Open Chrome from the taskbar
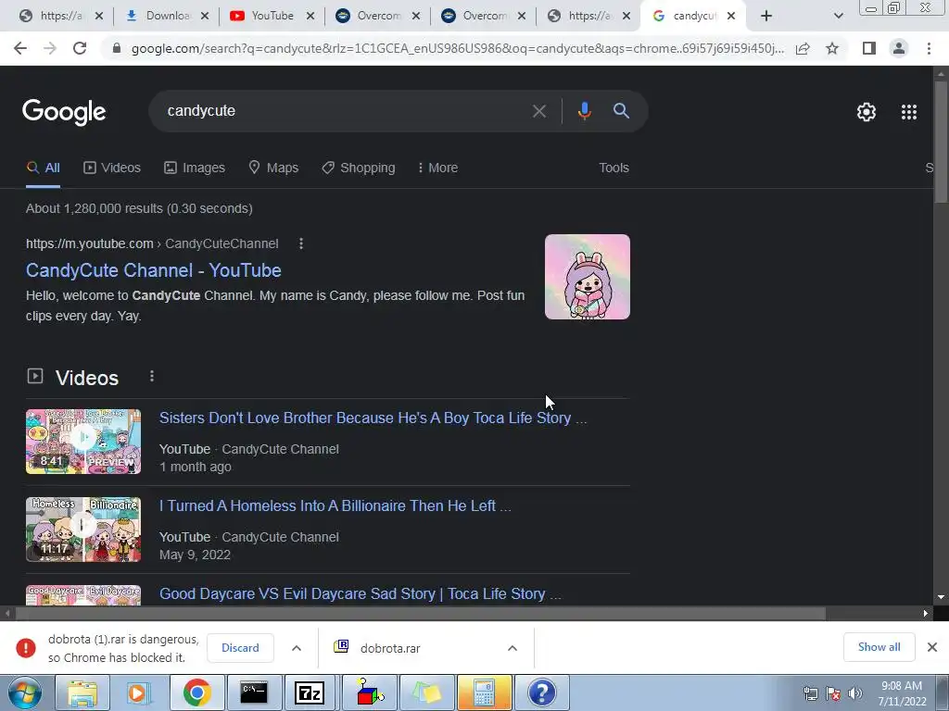Image resolution: width=949 pixels, height=711 pixels. [x=196, y=692]
